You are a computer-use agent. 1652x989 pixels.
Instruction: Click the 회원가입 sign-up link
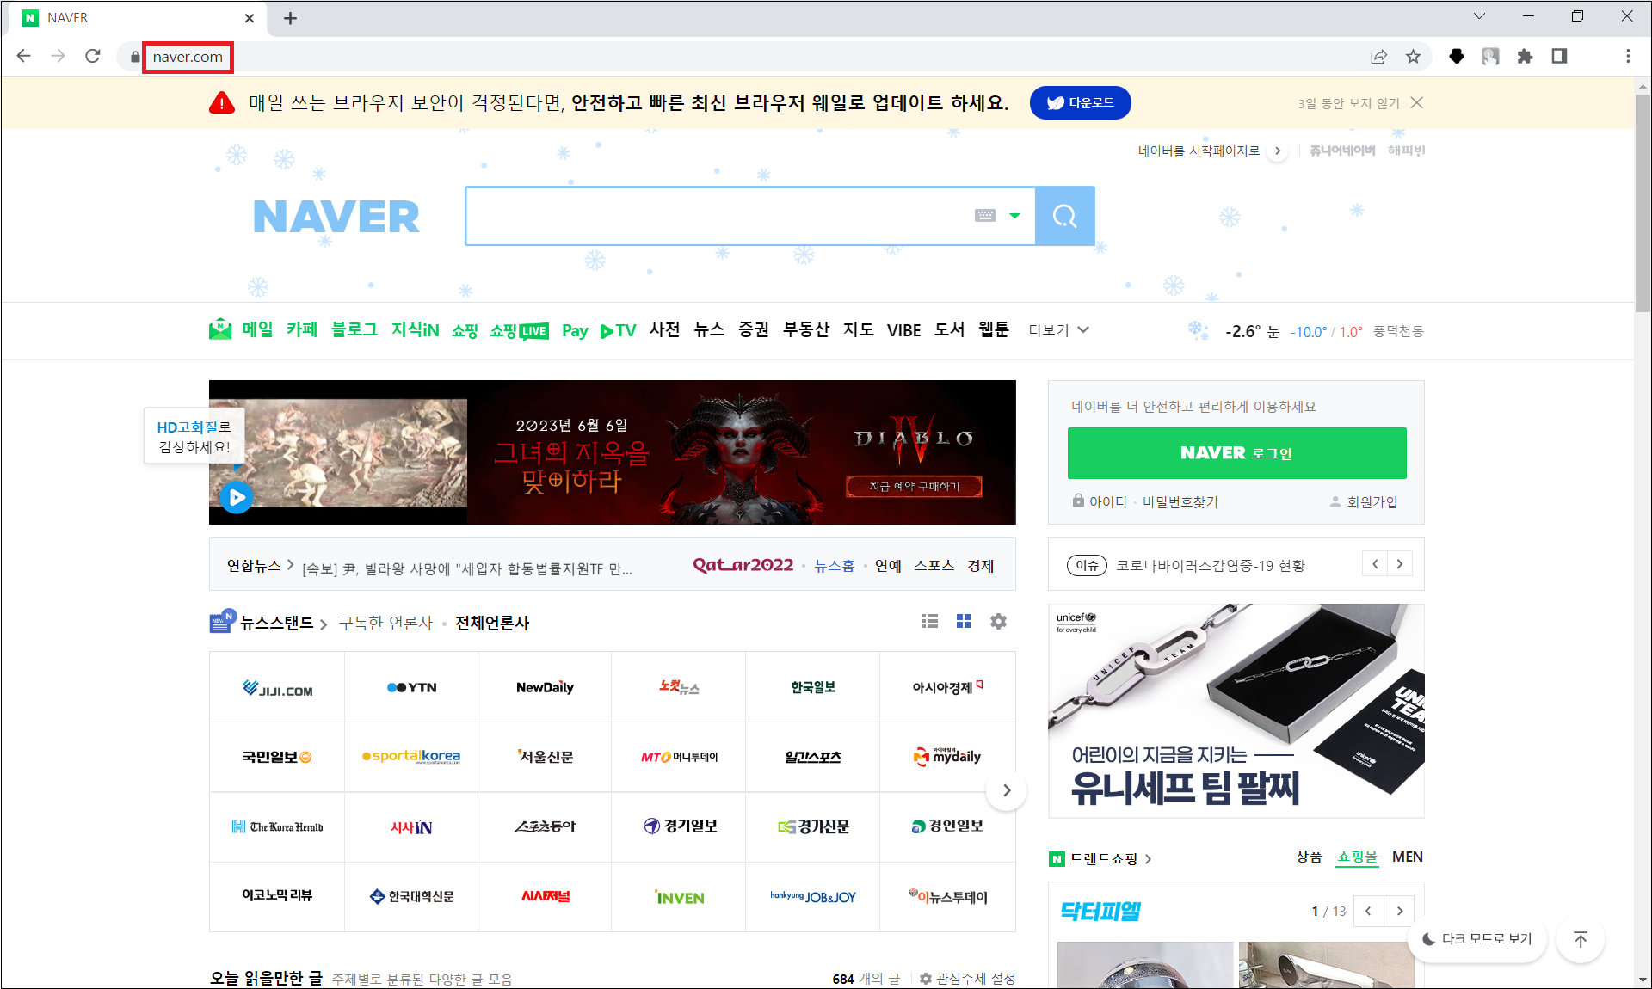point(1372,502)
